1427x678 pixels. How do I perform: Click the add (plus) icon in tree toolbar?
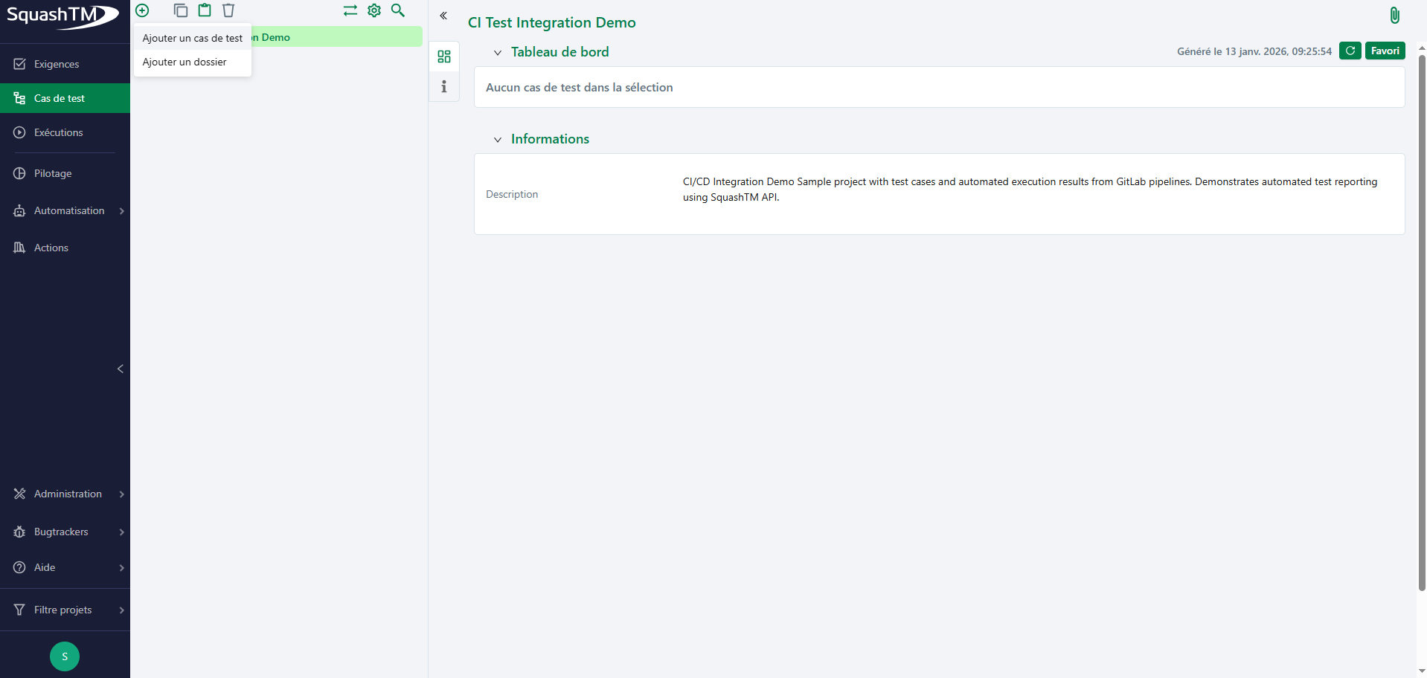[142, 10]
